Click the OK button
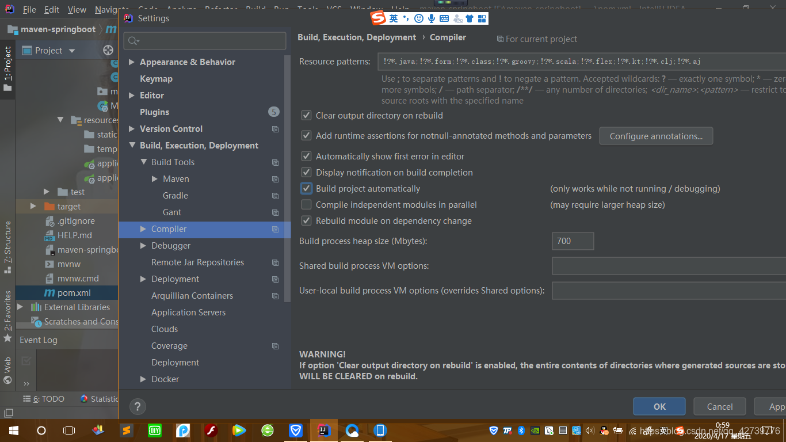Viewport: 786px width, 442px height. [659, 406]
